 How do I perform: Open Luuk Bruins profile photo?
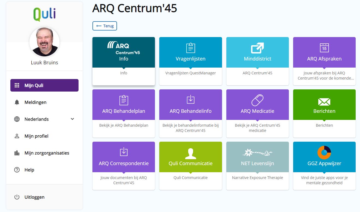pyautogui.click(x=44, y=42)
